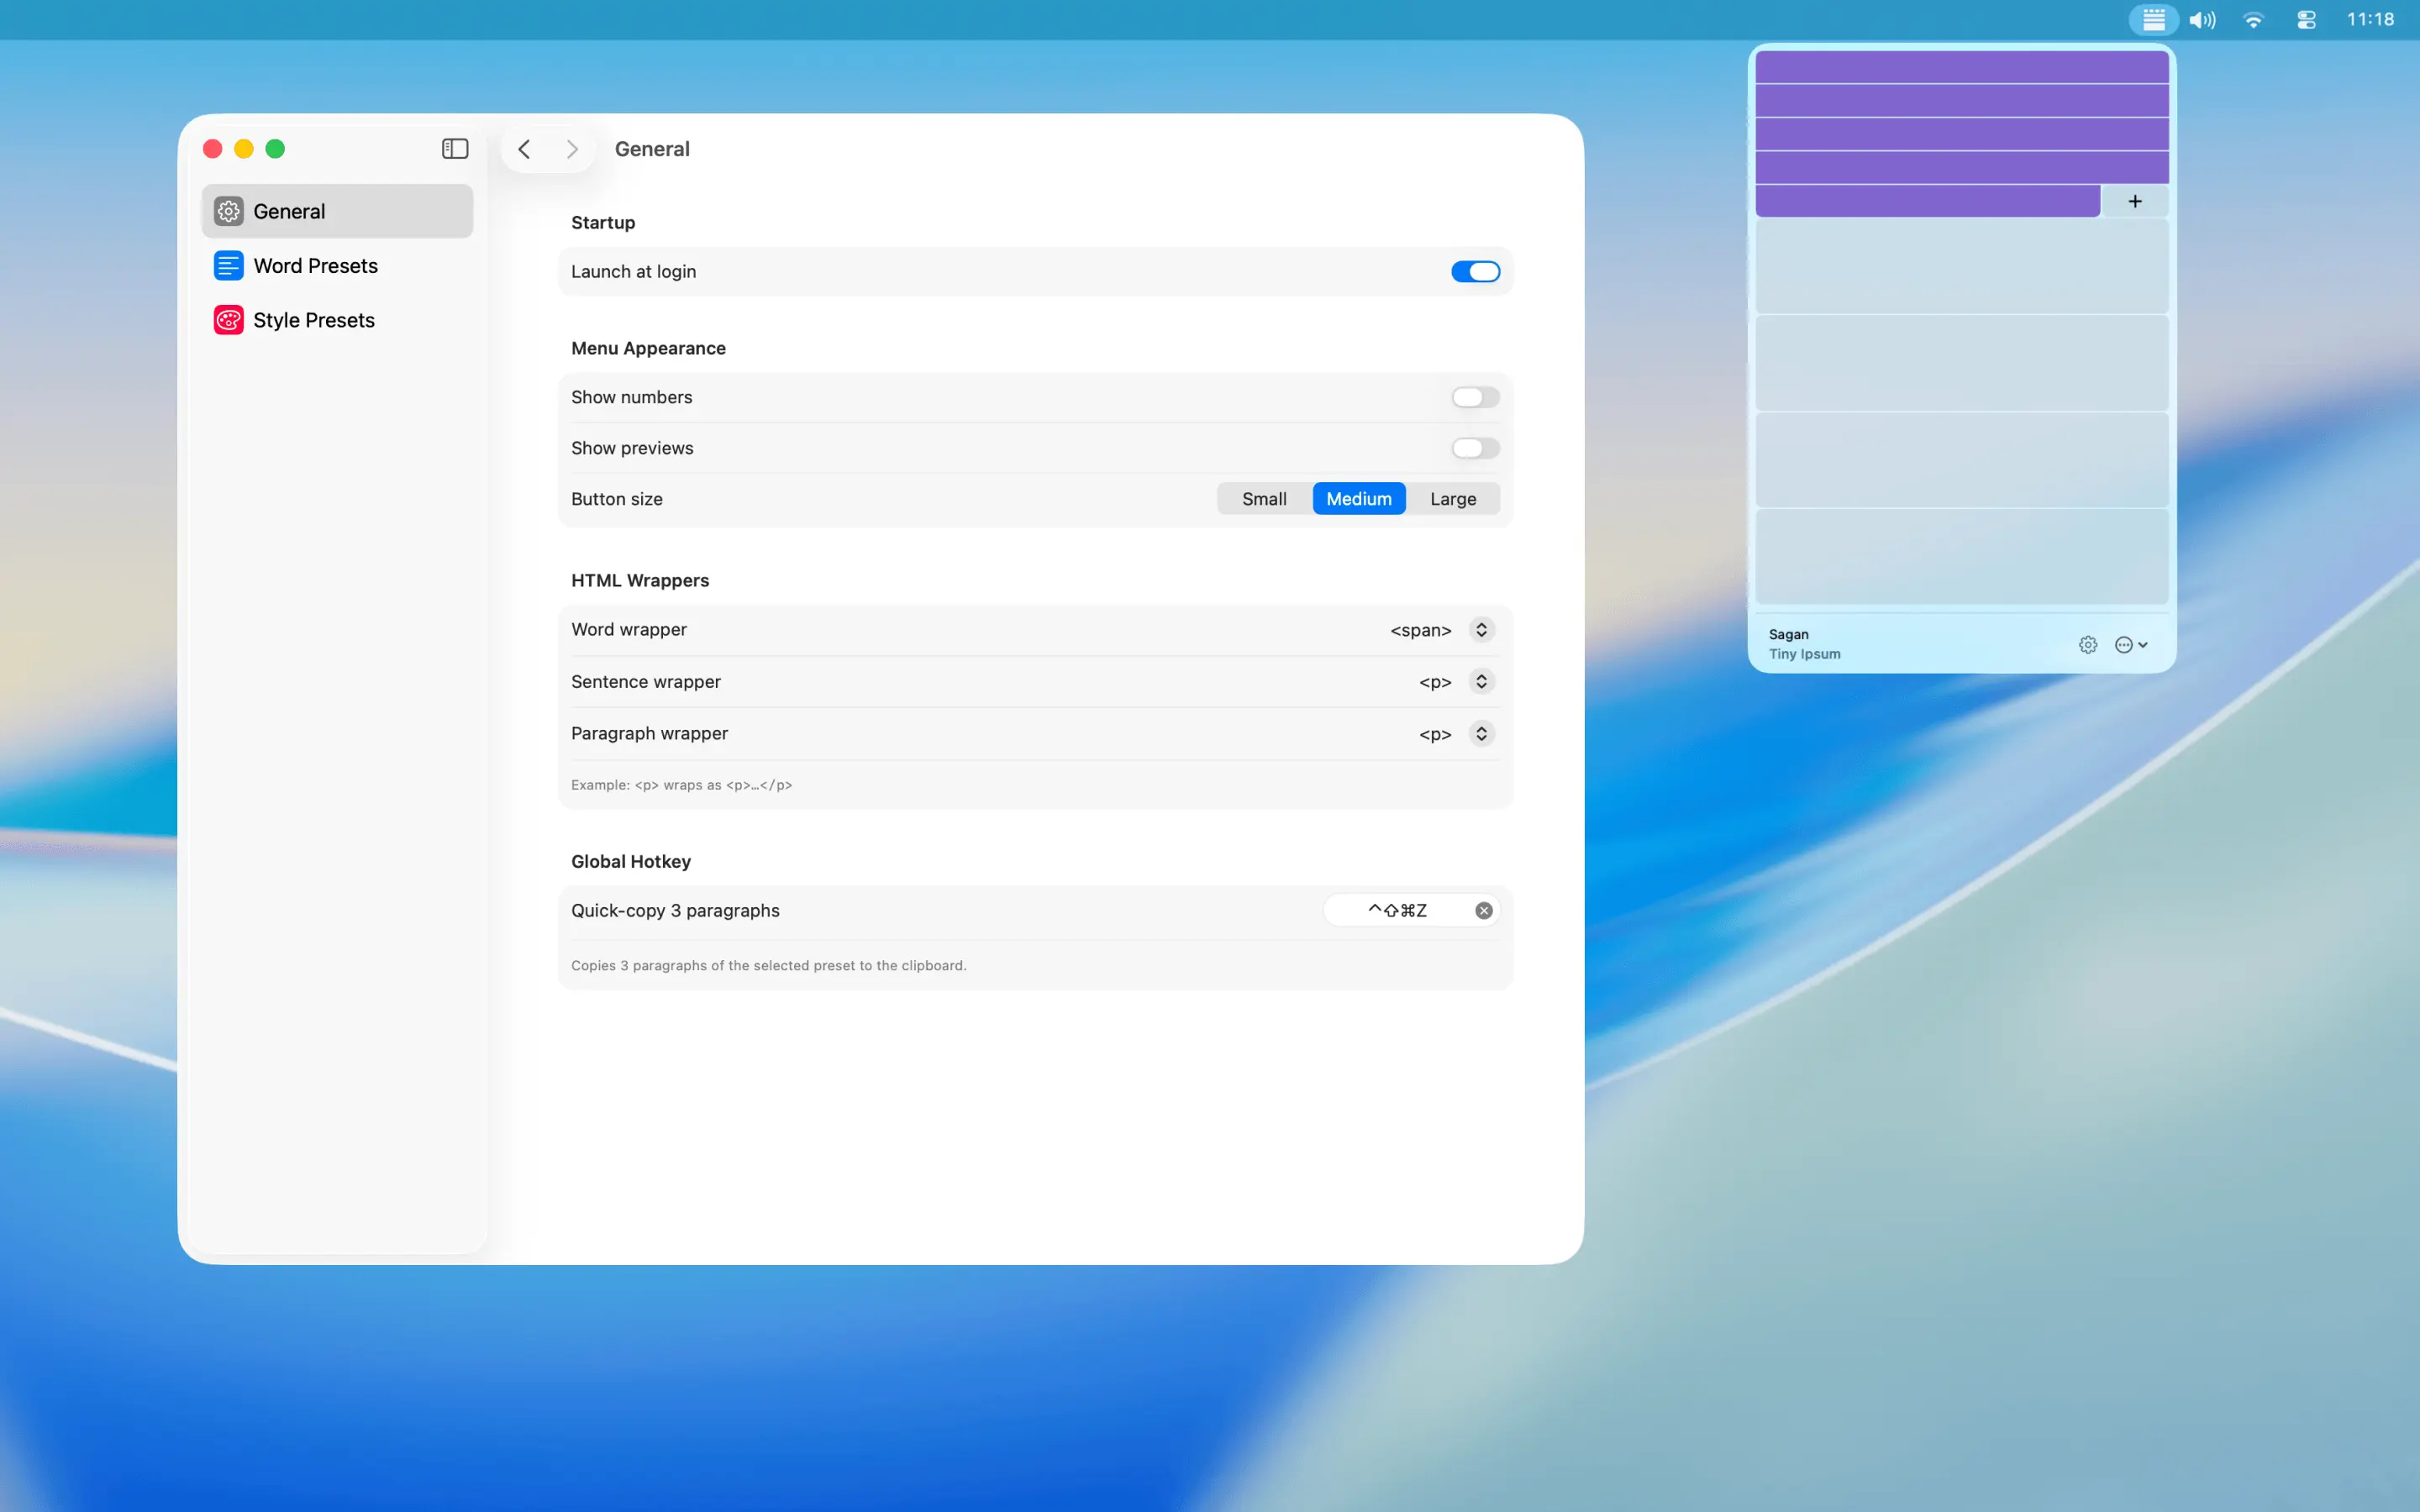The image size is (2420, 1512).
Task: Go forward with the right chevron
Action: (x=572, y=149)
